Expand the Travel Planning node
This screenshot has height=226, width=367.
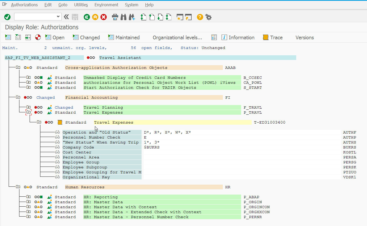28,107
